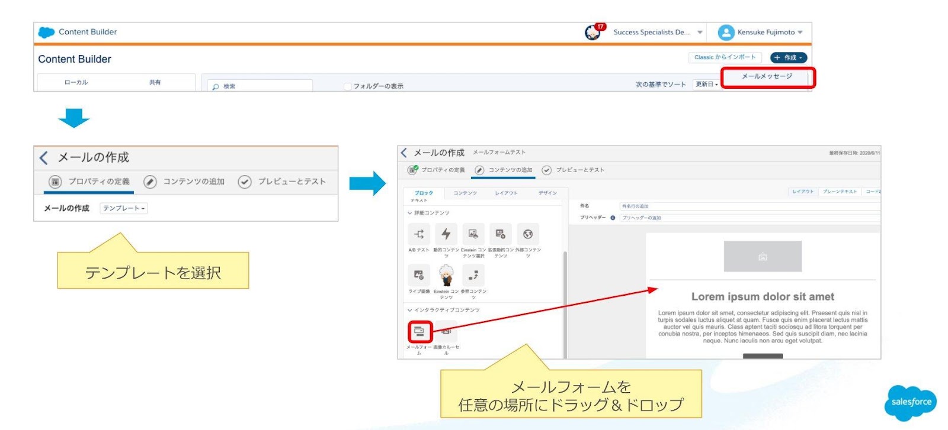Click the blocks panel vertical scrollbar
This screenshot has height=430, width=948.
tap(565, 305)
